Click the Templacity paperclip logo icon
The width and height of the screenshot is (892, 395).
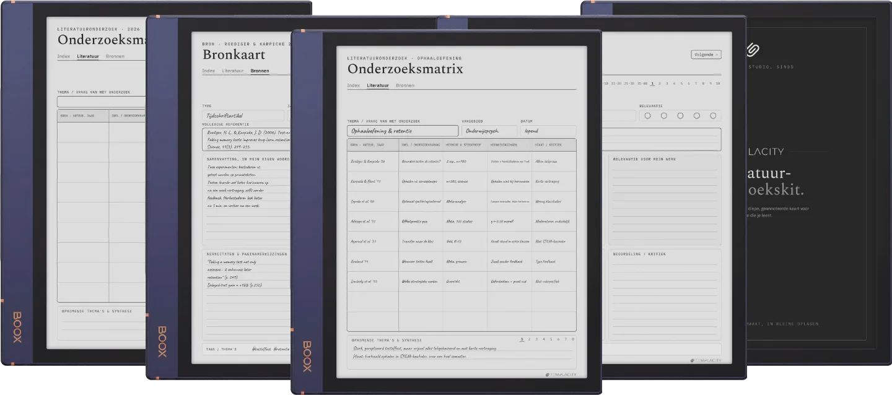pyautogui.click(x=753, y=50)
